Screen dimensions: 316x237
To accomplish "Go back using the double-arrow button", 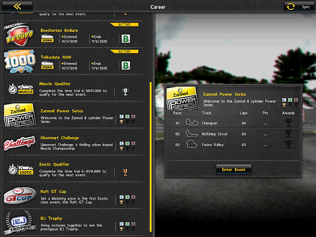I will 17,6.
